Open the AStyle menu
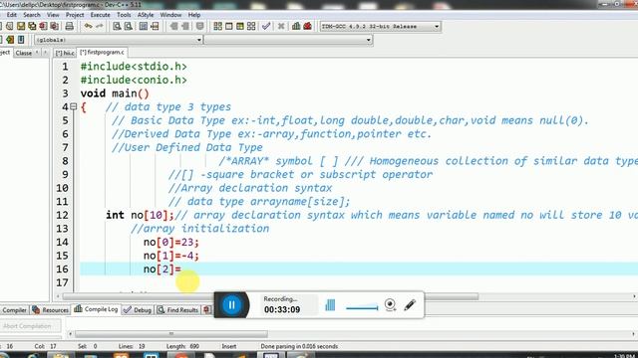 (x=146, y=15)
